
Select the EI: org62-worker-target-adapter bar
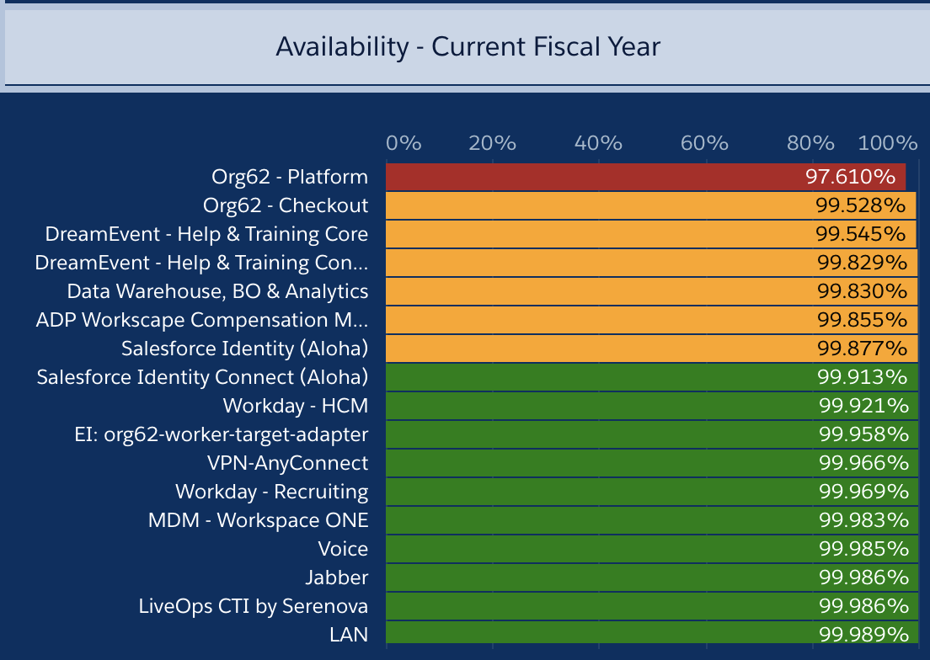[x=652, y=434]
